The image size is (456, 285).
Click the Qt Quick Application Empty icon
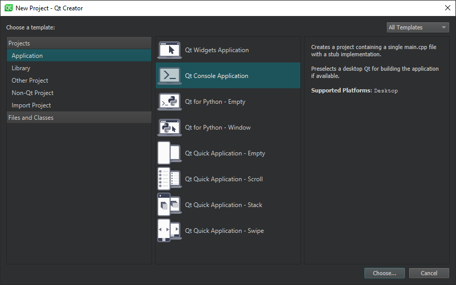[170, 153]
